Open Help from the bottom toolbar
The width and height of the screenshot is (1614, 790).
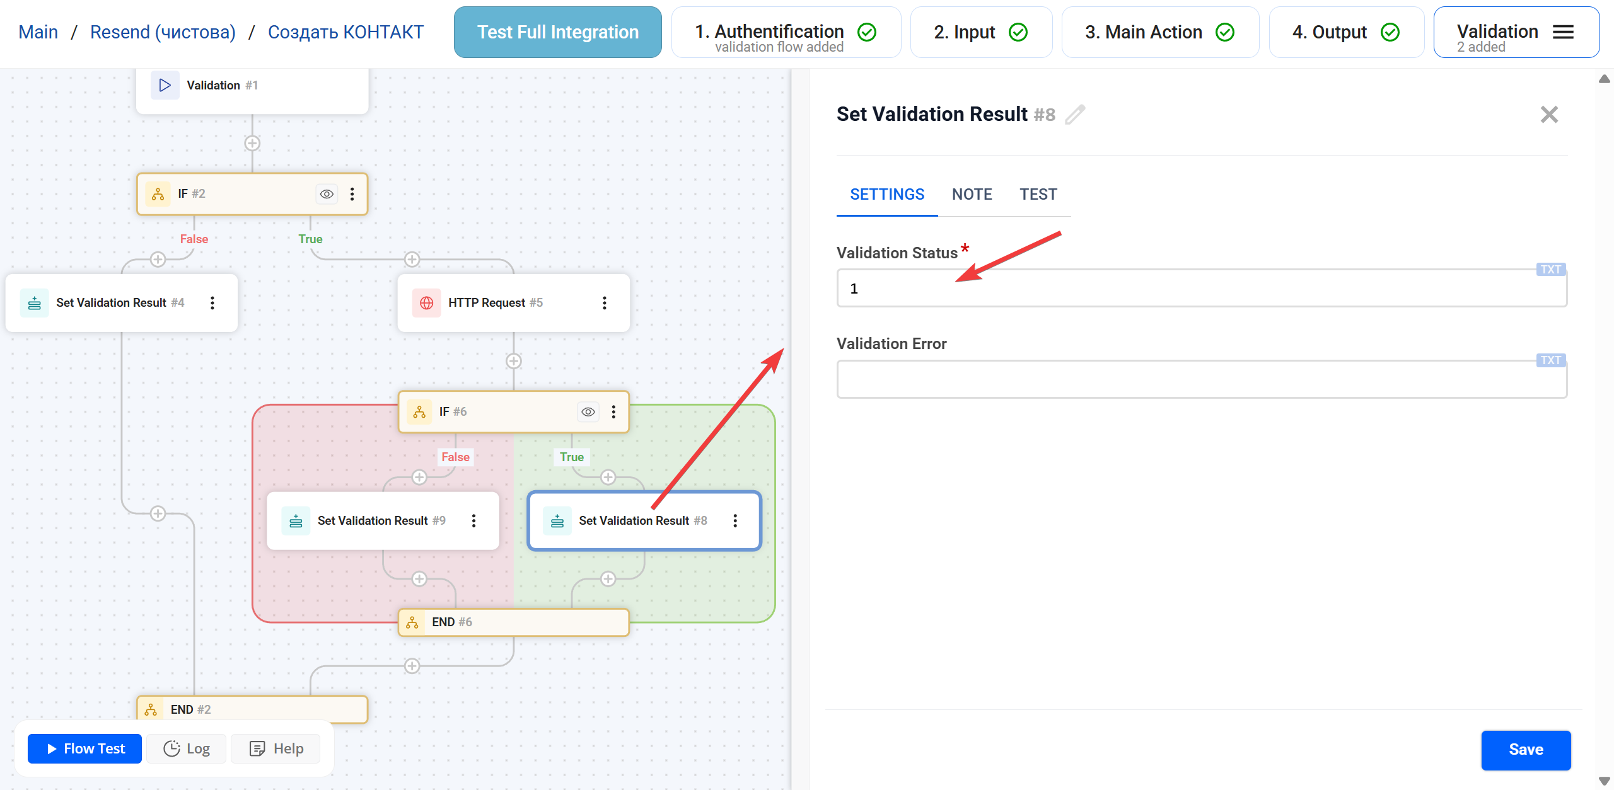point(275,748)
